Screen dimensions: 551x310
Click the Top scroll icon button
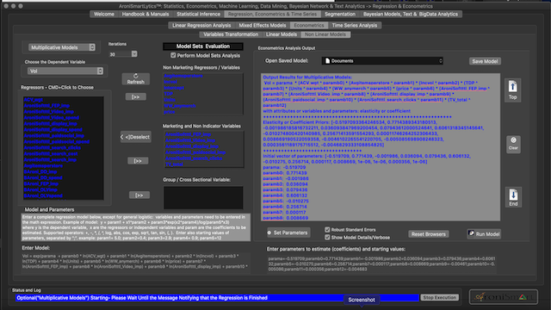(512, 90)
